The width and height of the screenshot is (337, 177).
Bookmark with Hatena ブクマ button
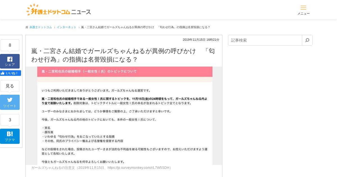tap(10, 136)
